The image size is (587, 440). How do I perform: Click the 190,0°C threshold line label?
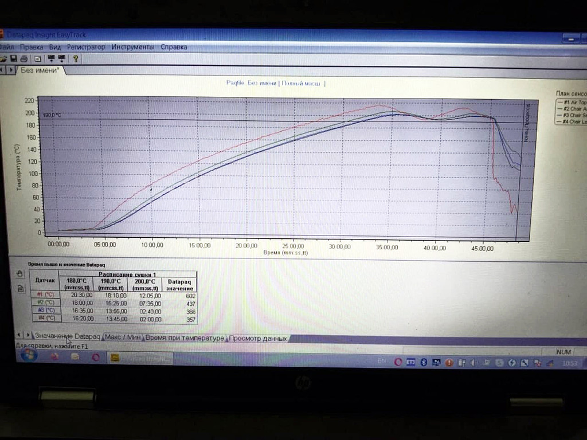click(x=52, y=115)
